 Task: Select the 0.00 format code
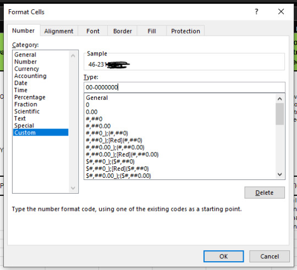click(92, 112)
